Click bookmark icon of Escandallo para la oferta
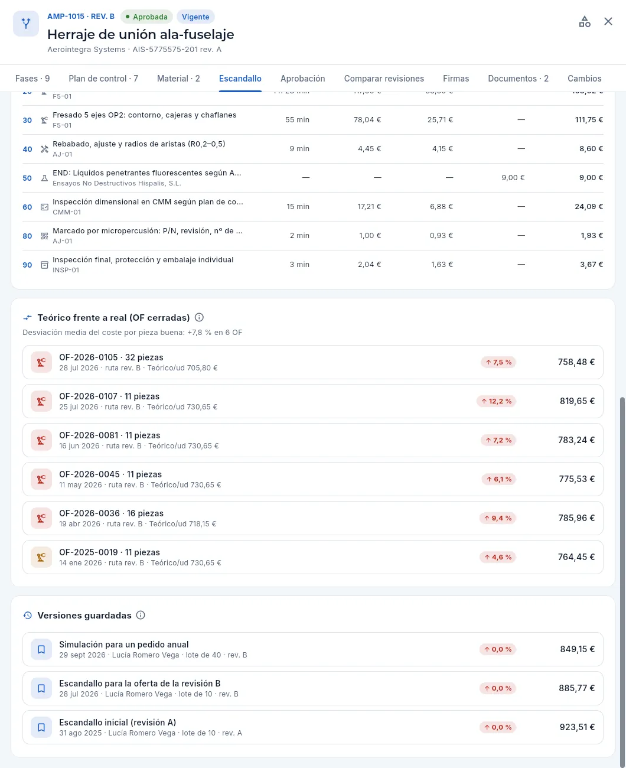This screenshot has height=768, width=626. click(41, 688)
